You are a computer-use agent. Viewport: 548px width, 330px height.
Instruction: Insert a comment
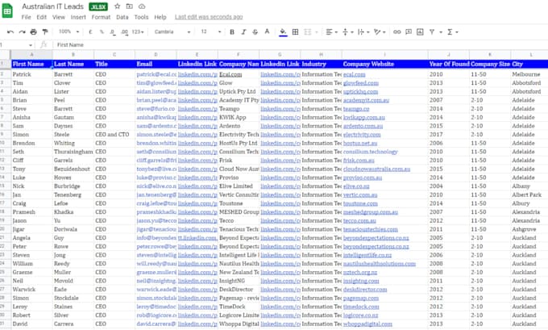pyautogui.click(x=409, y=31)
